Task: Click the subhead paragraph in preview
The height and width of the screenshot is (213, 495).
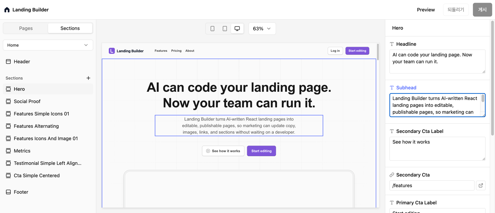Action: click(x=239, y=125)
